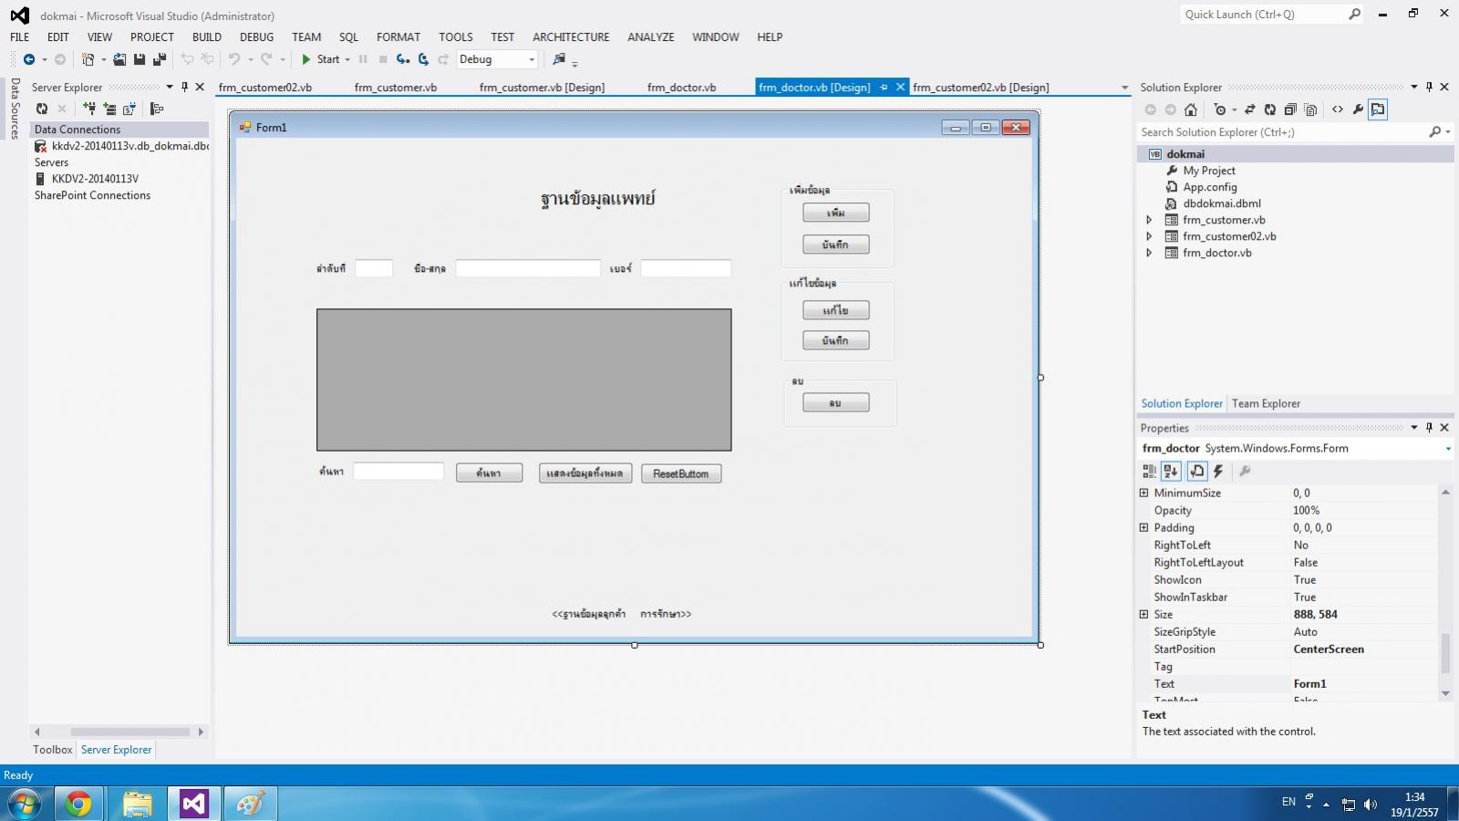
Task: Click the Events lightning bolt in Properties
Action: 1218,471
